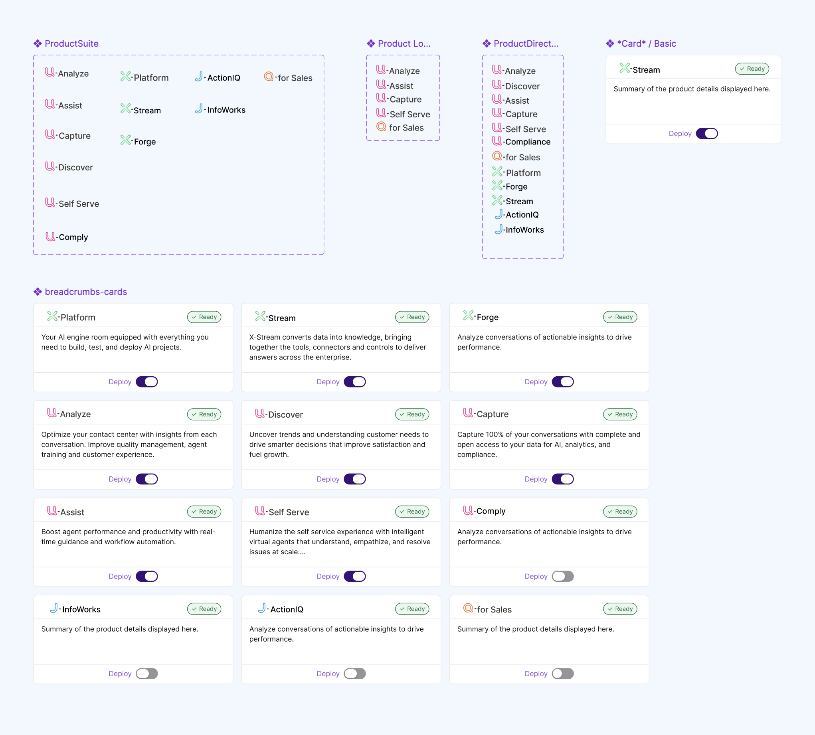Click the orange for Sales icon in ProductSuite
Image resolution: width=815 pixels, height=735 pixels.
tap(268, 76)
